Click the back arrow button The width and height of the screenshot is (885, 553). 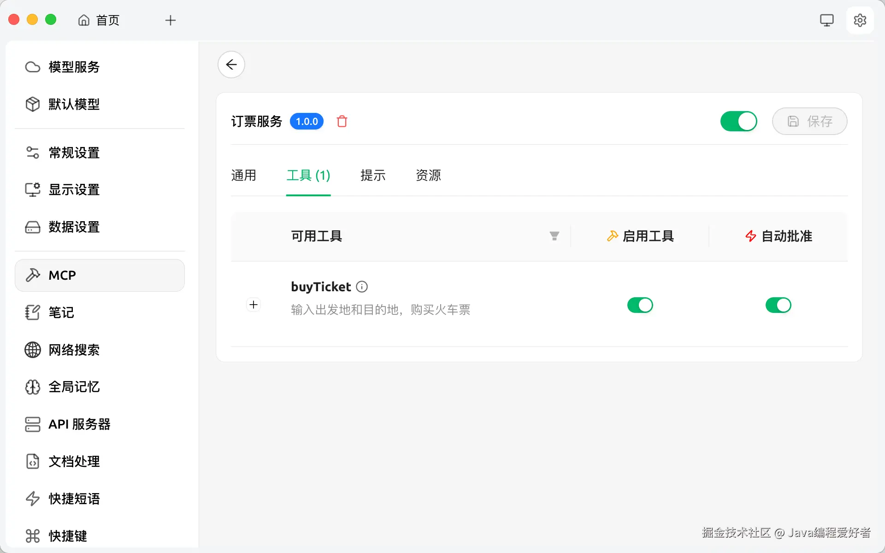point(231,65)
